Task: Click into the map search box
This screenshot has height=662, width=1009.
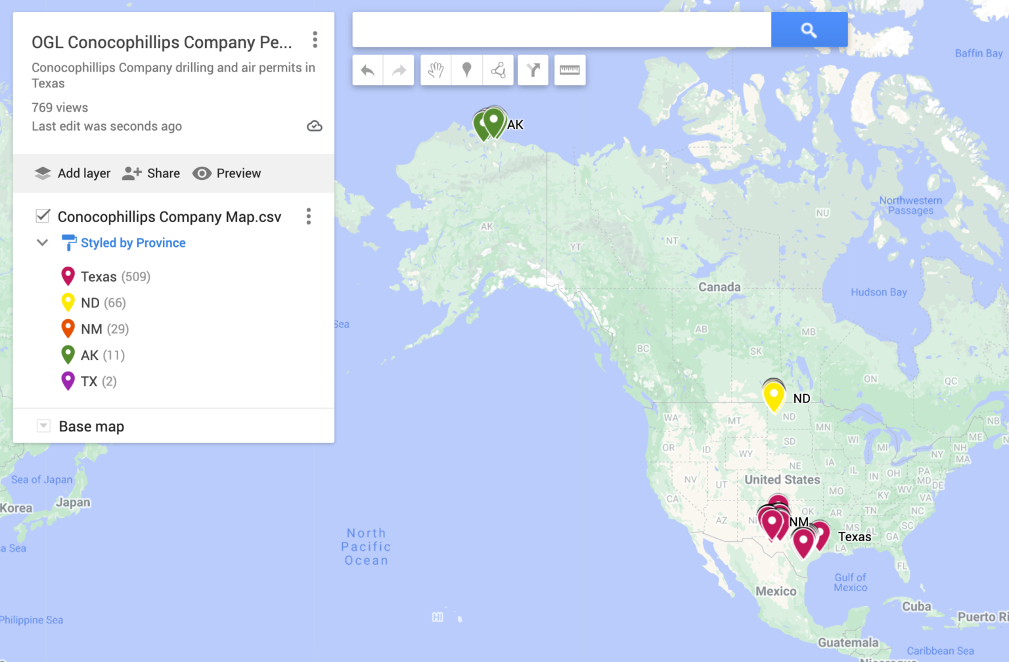Action: [562, 30]
